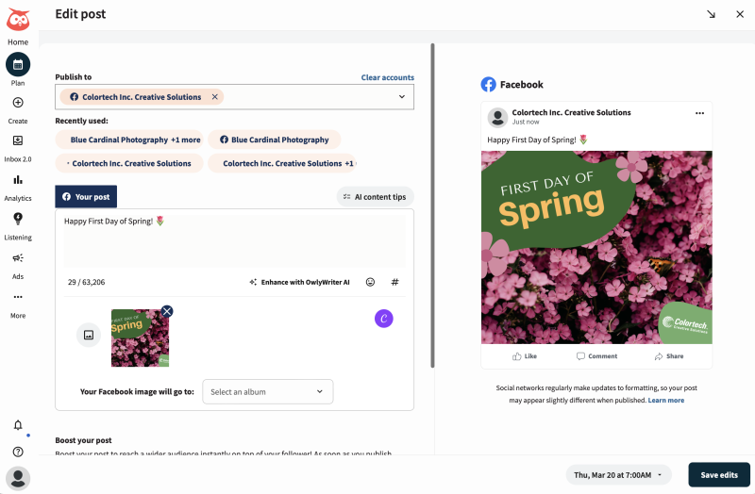
Task: Insert hashtag with the # icon
Action: tap(394, 282)
